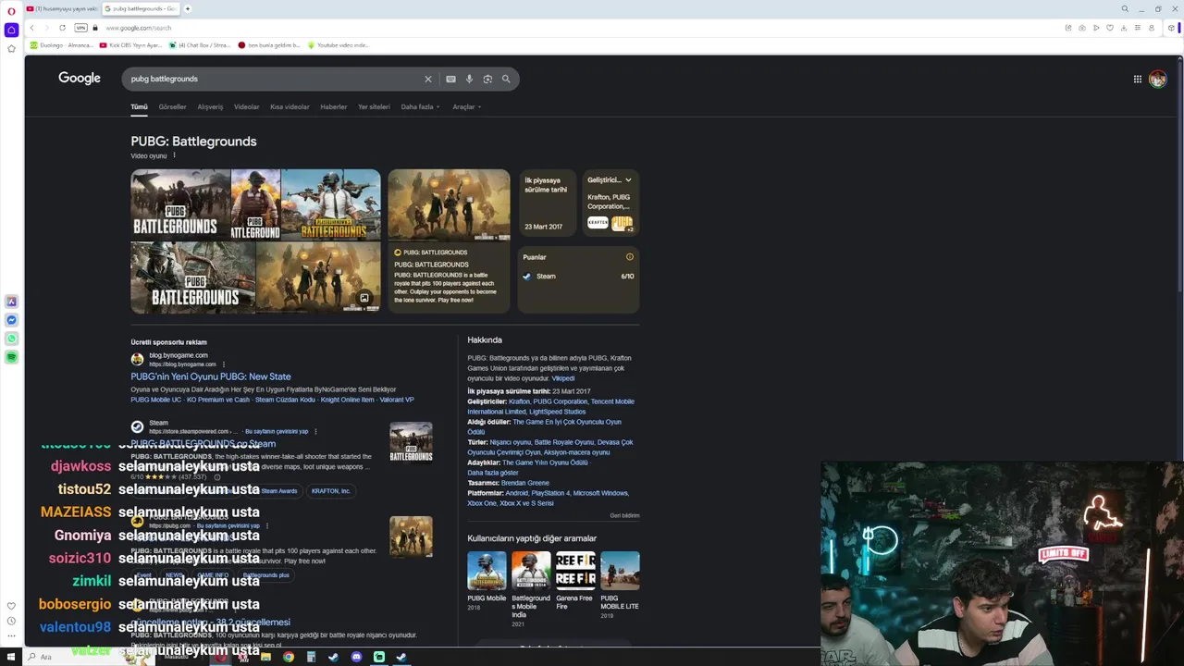The width and height of the screenshot is (1184, 666).
Task: Submit search with magnifier icon
Action: click(506, 79)
